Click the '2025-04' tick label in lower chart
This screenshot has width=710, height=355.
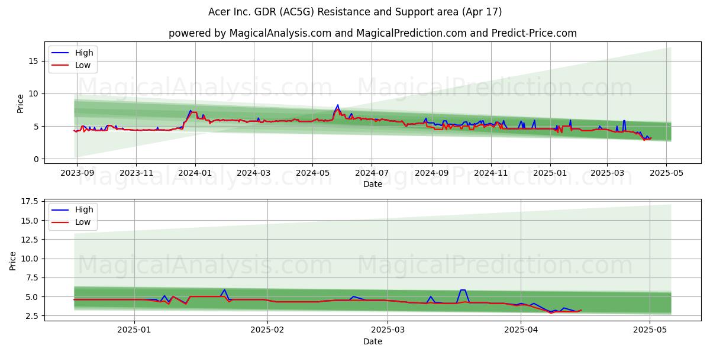tap(521, 330)
